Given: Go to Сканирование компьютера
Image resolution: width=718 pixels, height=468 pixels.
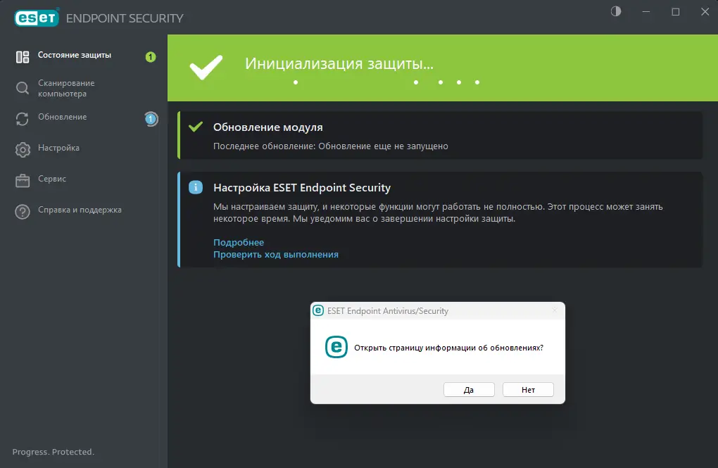Looking at the screenshot, I should [66, 88].
